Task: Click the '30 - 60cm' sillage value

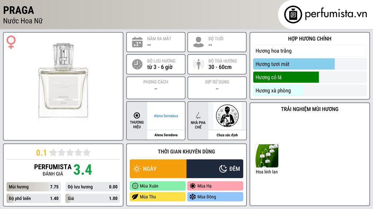Action: pyautogui.click(x=220, y=67)
